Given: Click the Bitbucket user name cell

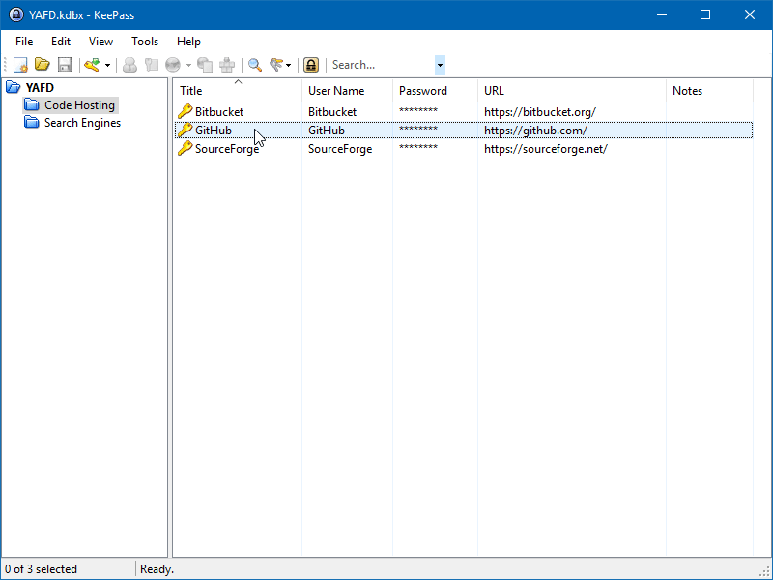Looking at the screenshot, I should tap(332, 112).
